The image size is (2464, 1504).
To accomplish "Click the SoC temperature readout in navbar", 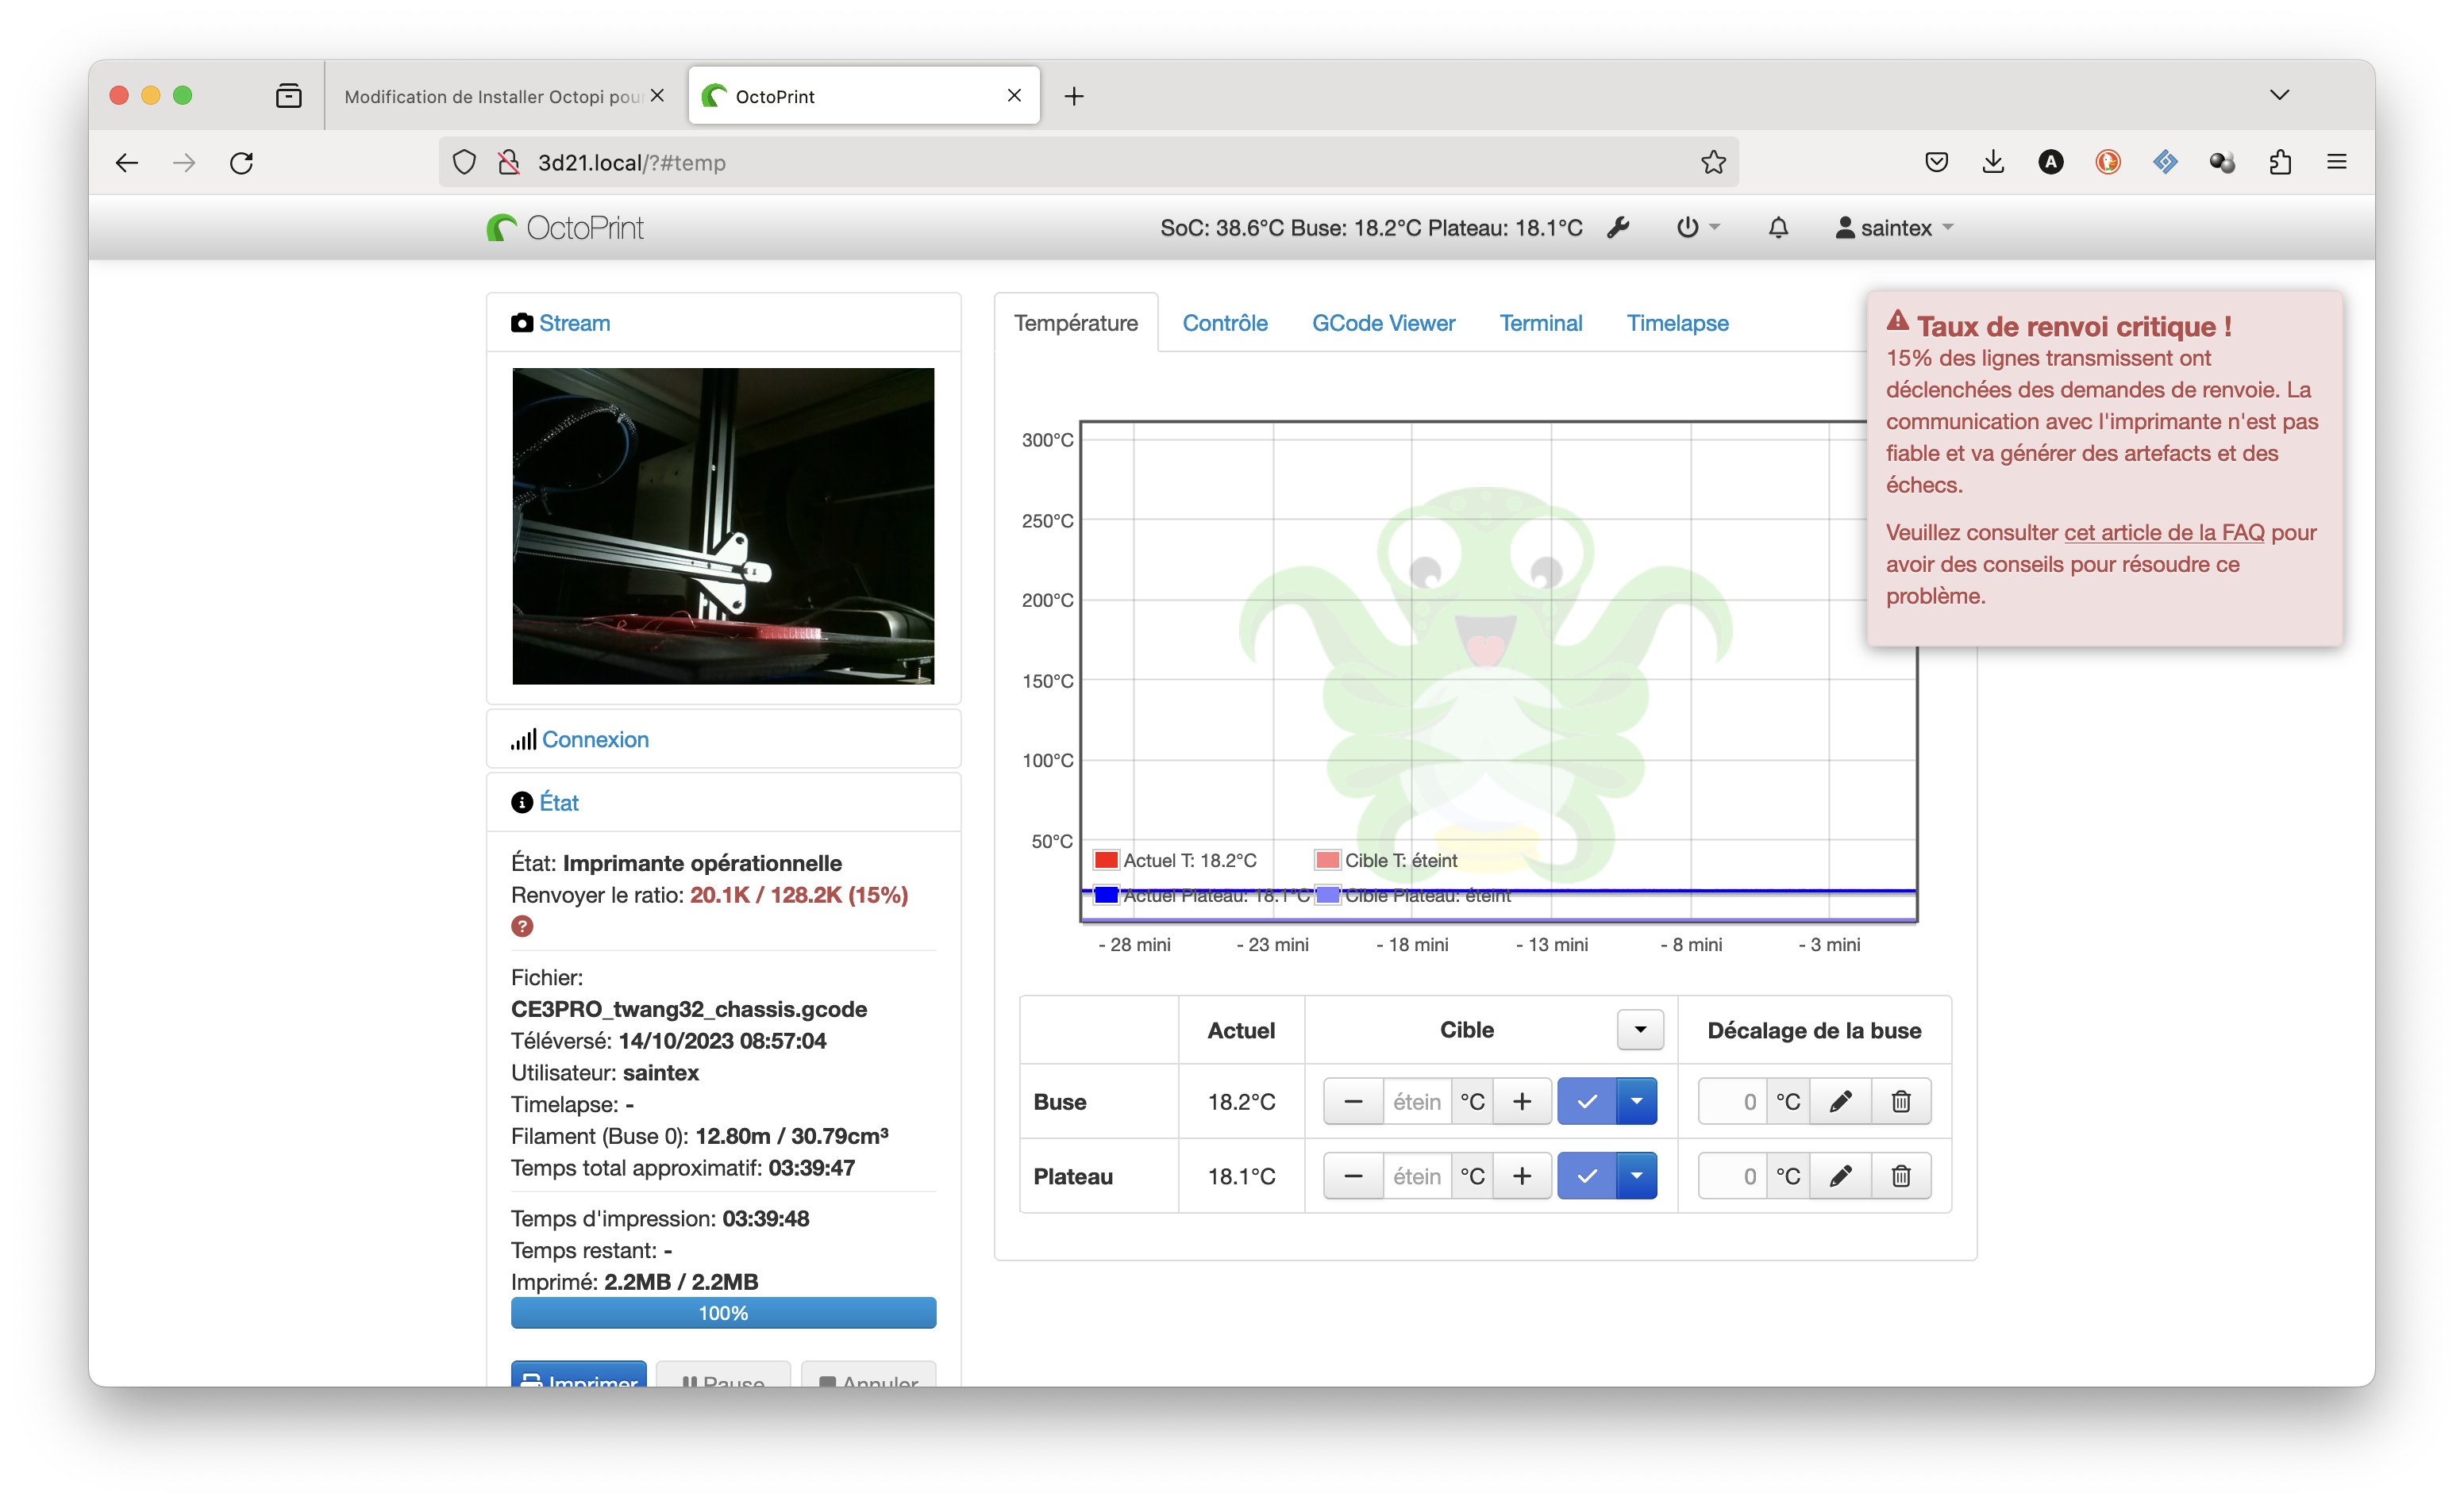I will point(1222,228).
